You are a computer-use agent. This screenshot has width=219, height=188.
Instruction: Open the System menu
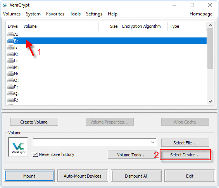click(x=33, y=14)
